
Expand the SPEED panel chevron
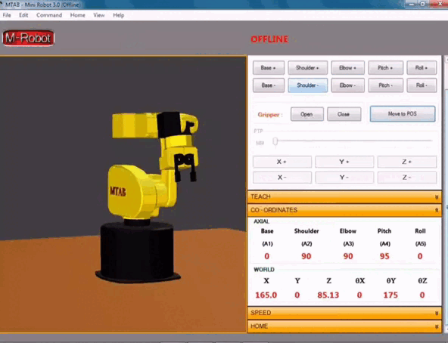(437, 313)
